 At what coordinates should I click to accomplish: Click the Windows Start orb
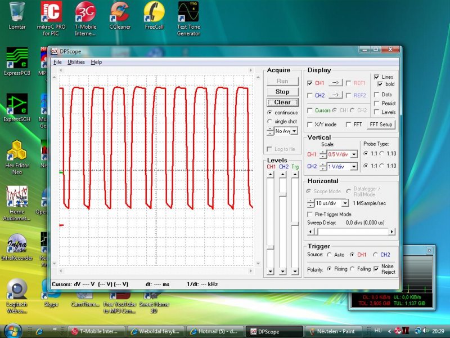(13, 331)
